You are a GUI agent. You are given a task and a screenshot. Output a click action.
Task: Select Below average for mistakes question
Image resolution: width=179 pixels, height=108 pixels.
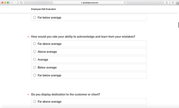click(89, 67)
